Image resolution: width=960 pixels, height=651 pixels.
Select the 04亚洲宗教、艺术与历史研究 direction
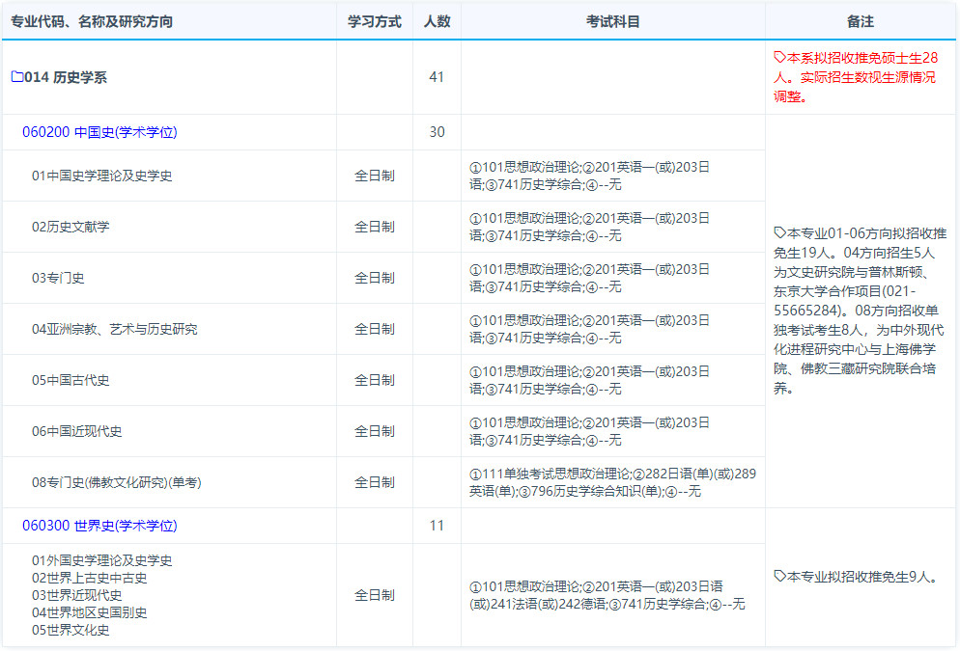(114, 329)
